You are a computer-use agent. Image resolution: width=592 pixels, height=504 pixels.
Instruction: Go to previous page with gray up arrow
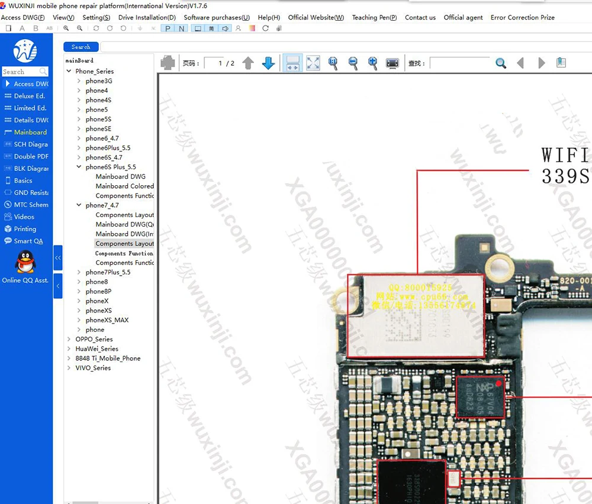(x=248, y=63)
